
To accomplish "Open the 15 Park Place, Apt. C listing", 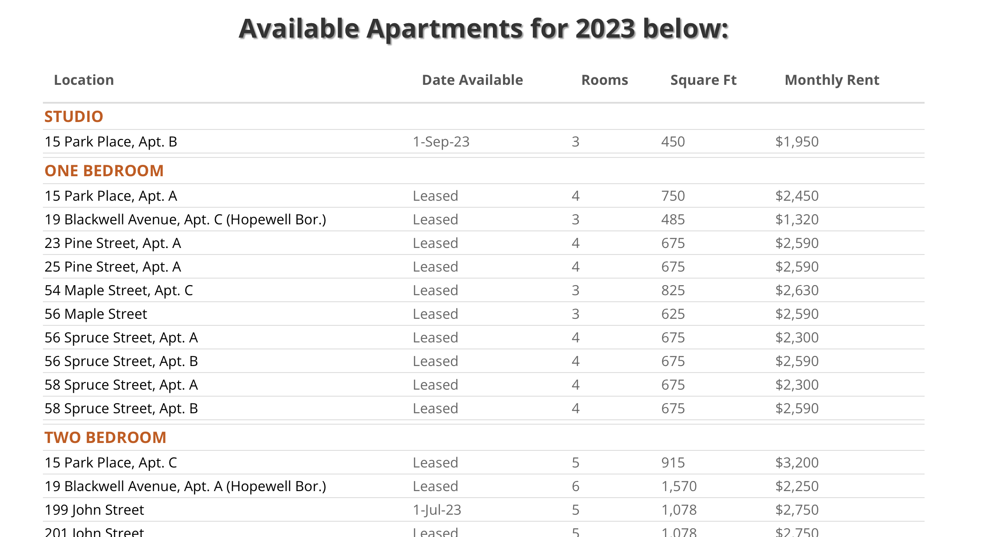I will [x=111, y=463].
